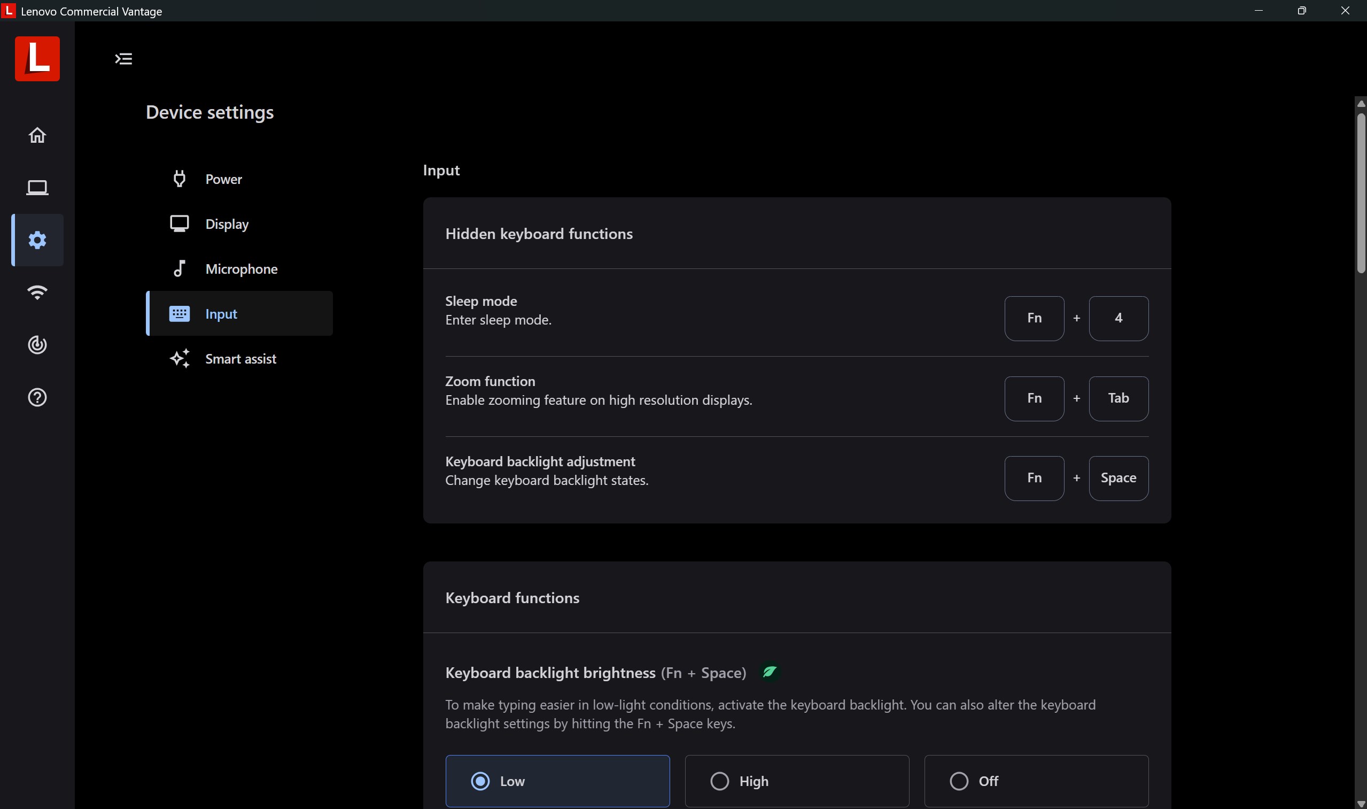The height and width of the screenshot is (809, 1367).
Task: Go to Smart assist settings
Action: (x=240, y=359)
